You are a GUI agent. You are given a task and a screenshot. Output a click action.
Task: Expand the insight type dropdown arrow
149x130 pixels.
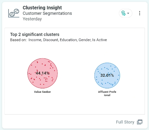pos(128,13)
